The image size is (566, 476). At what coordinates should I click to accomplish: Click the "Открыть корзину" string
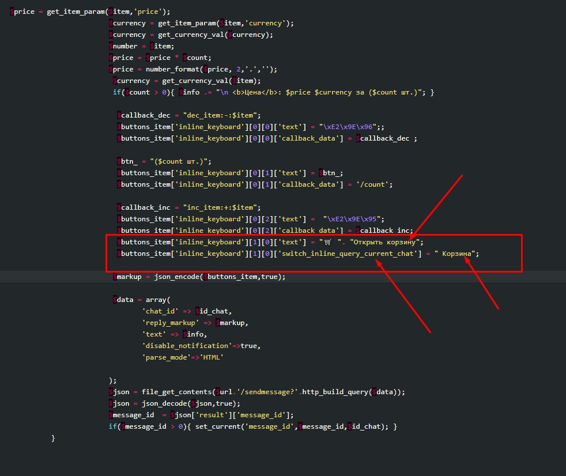pos(384,243)
